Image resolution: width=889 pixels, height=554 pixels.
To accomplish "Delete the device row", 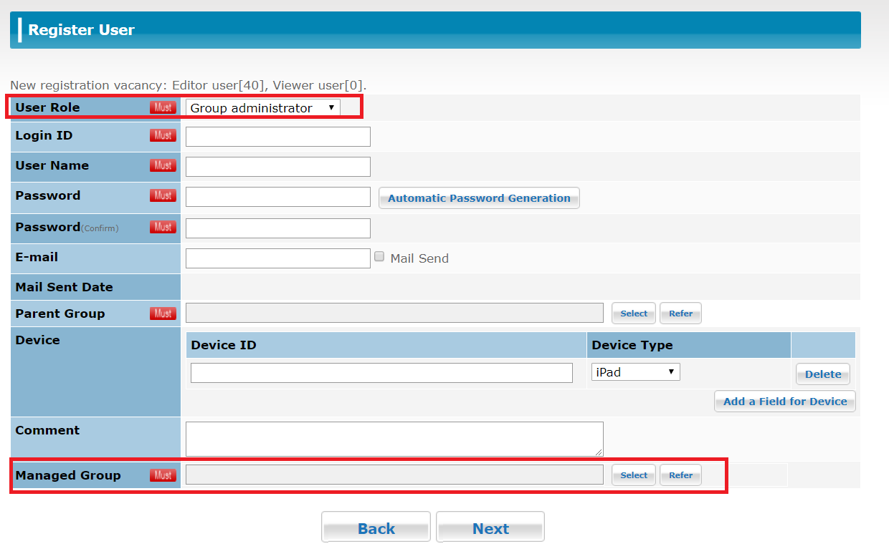I will tap(822, 374).
